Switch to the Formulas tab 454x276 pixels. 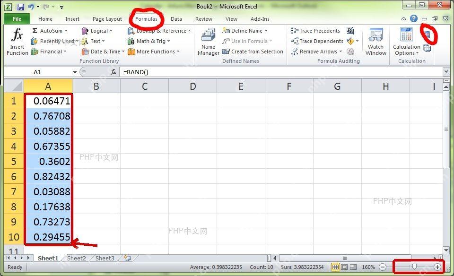pyautogui.click(x=146, y=19)
